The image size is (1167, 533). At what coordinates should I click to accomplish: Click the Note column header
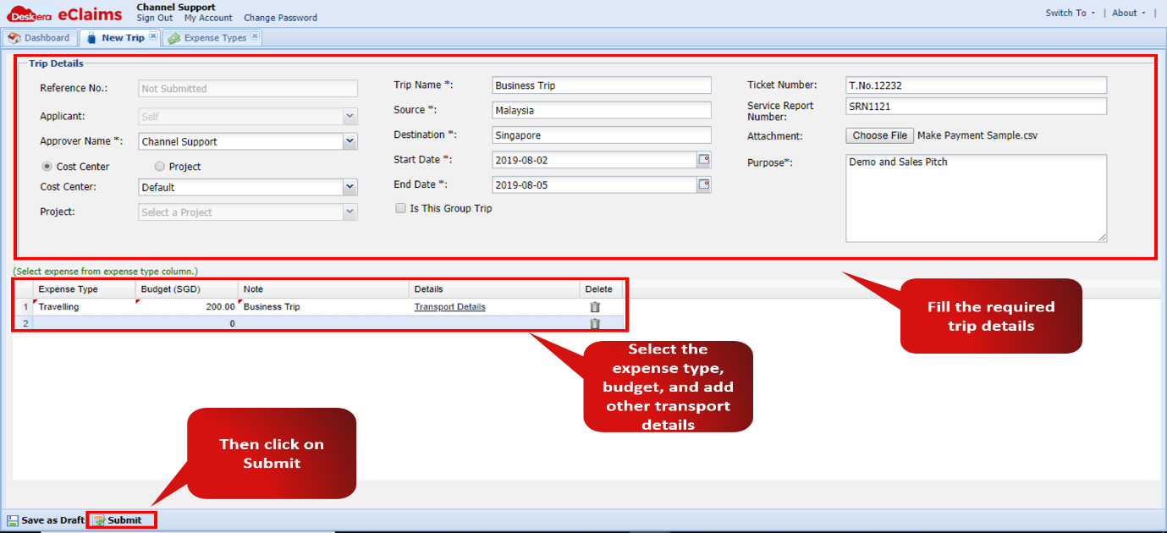pyautogui.click(x=323, y=289)
